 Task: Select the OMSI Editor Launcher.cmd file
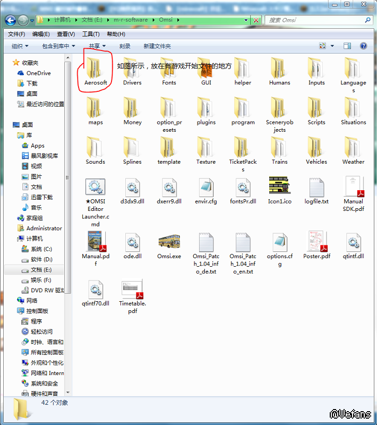click(96, 202)
